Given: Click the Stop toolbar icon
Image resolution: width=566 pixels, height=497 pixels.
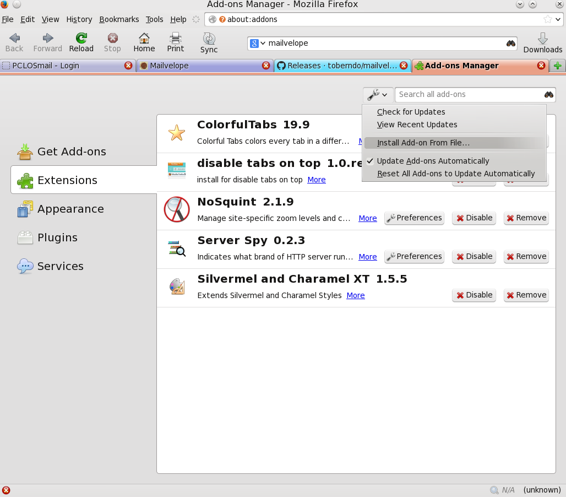Looking at the screenshot, I should pyautogui.click(x=112, y=42).
